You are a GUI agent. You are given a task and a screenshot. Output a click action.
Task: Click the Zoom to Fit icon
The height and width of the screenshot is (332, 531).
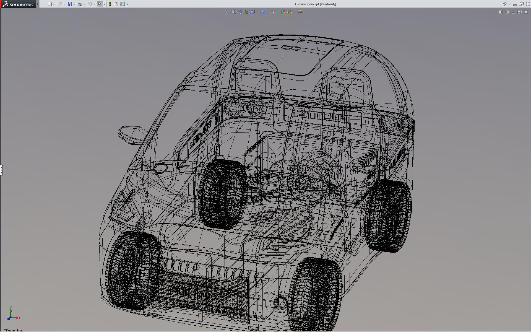click(x=227, y=12)
